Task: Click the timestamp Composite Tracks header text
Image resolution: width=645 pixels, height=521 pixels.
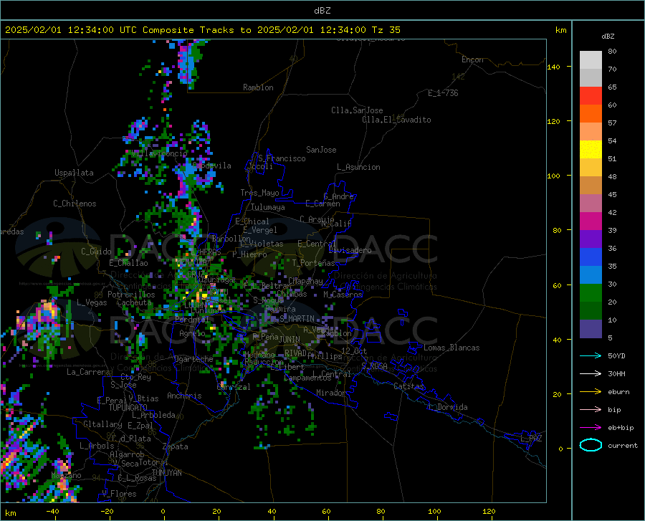Action: tap(202, 30)
